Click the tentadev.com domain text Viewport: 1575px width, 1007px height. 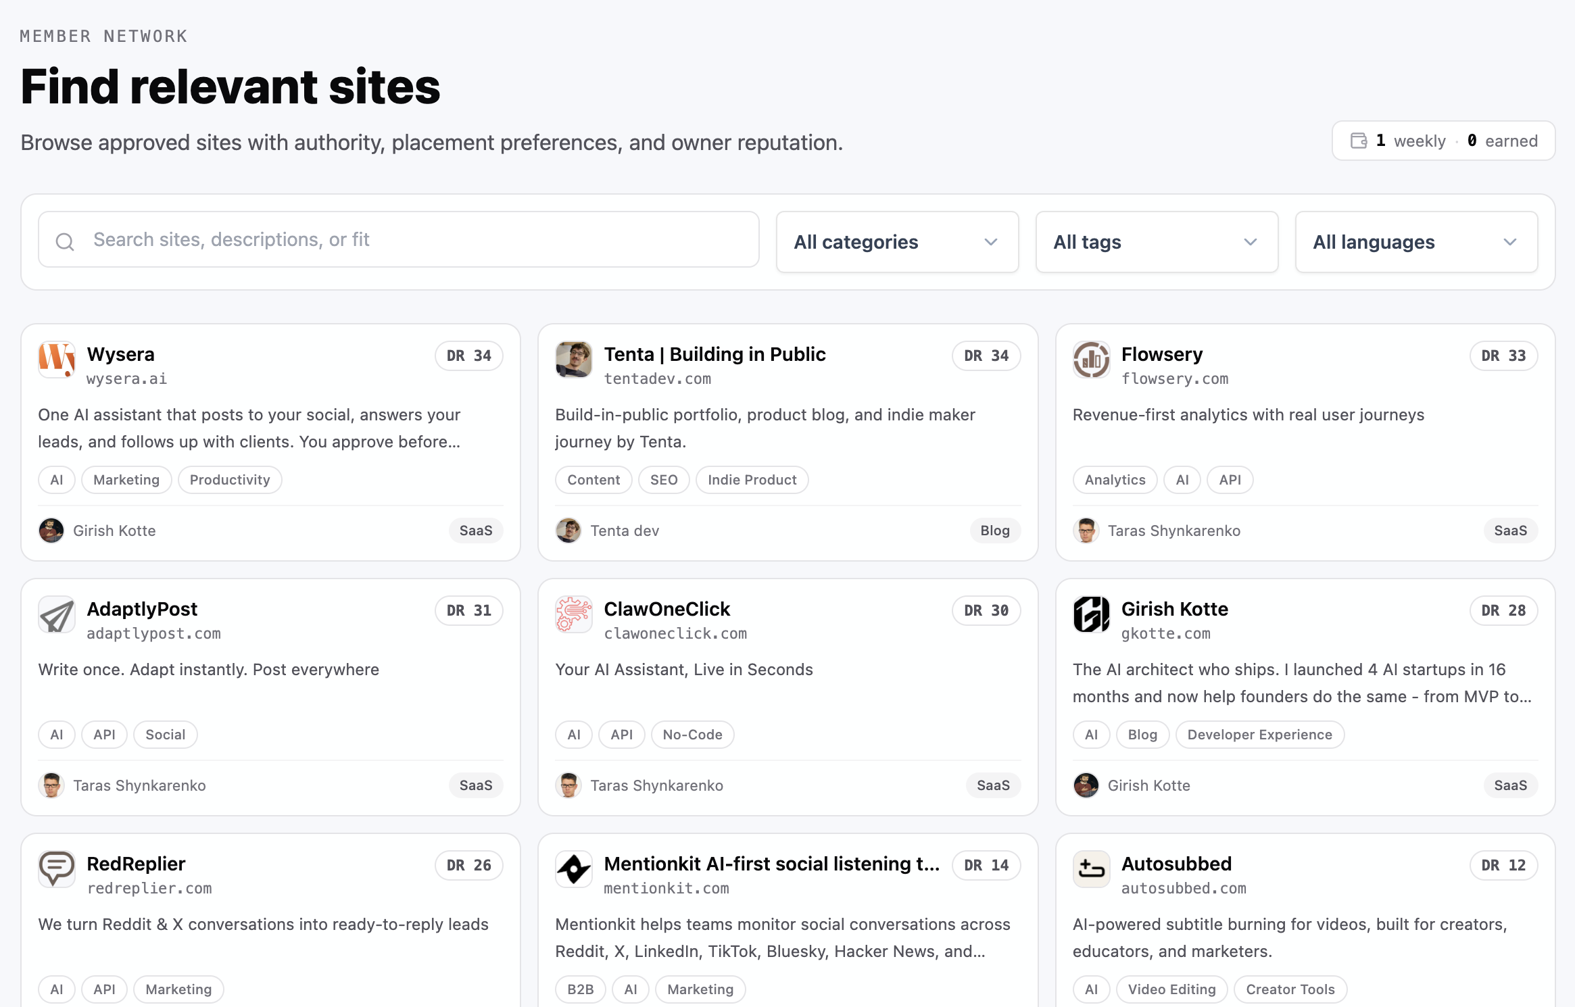[x=657, y=378]
